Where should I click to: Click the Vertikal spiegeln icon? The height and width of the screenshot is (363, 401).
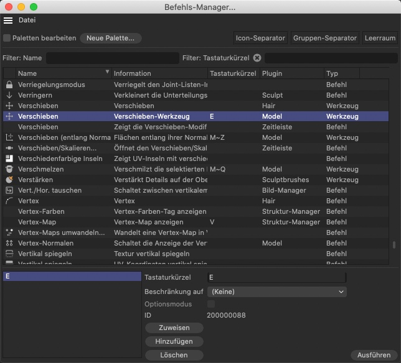[x=9, y=254]
